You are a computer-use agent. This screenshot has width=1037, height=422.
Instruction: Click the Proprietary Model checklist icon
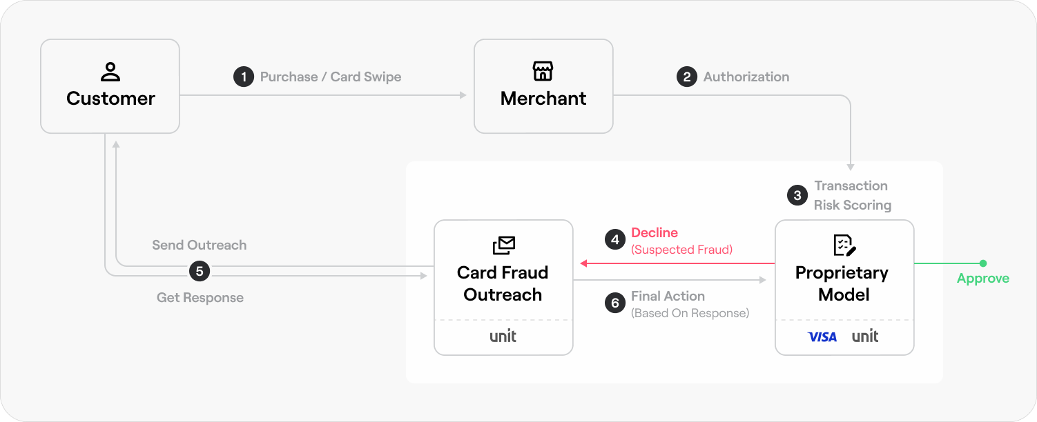point(844,245)
